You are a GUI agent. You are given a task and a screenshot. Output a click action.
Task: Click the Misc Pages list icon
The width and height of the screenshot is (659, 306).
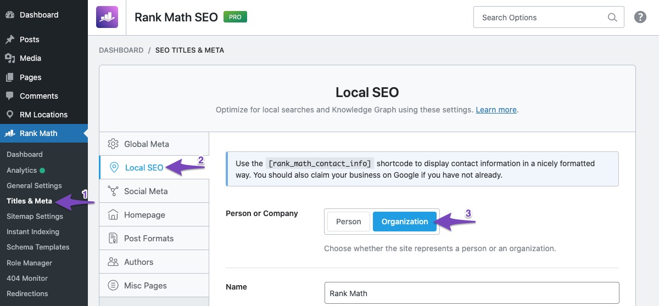113,286
